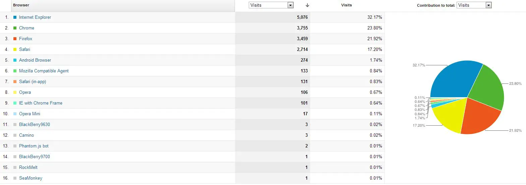Click the green Chrome pie slice

[486, 87]
